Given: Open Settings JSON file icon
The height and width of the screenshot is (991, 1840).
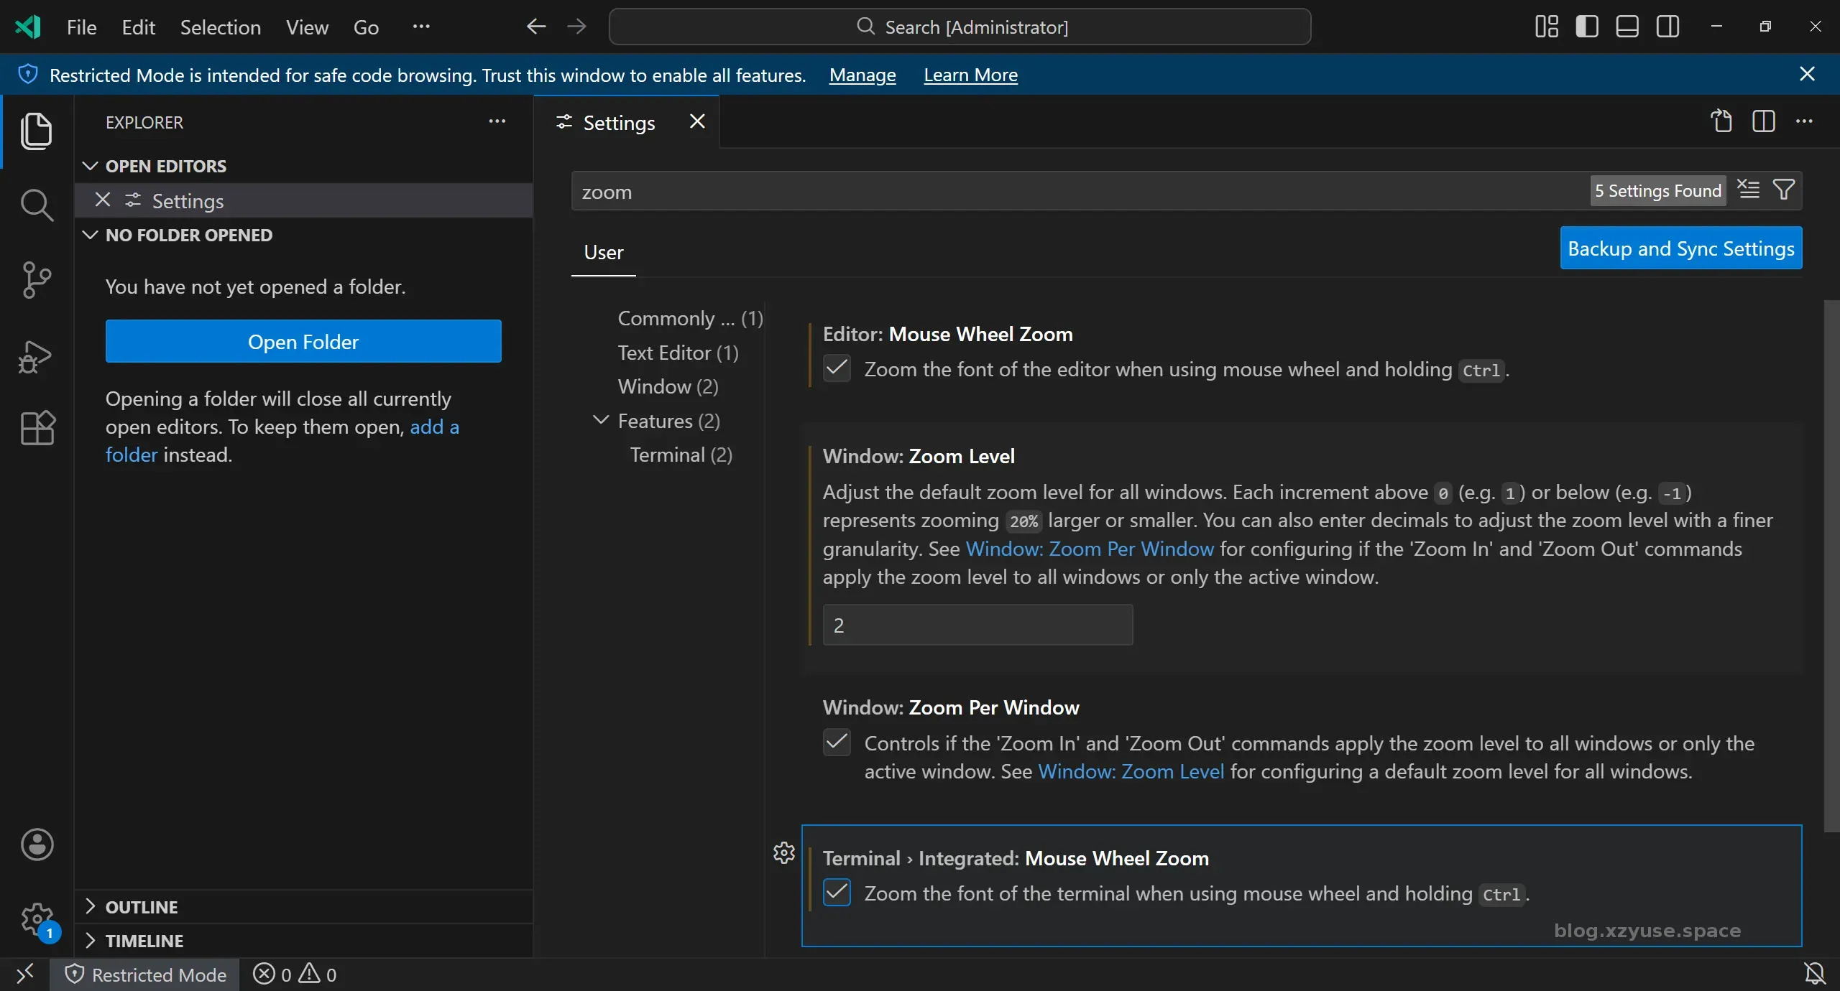Looking at the screenshot, I should 1721,121.
